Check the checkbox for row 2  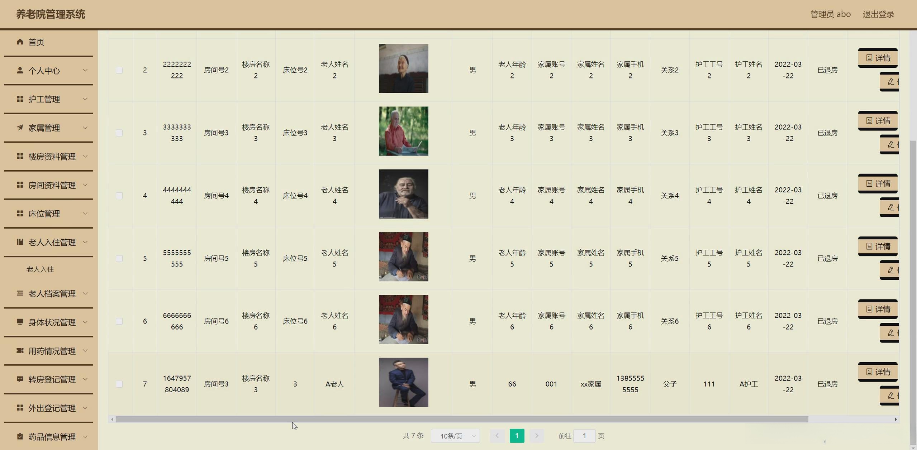(119, 70)
